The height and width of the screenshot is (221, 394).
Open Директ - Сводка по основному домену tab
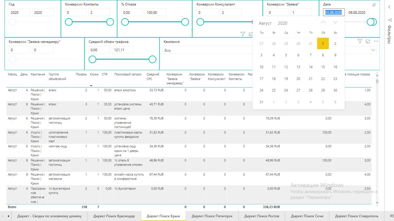point(50,216)
